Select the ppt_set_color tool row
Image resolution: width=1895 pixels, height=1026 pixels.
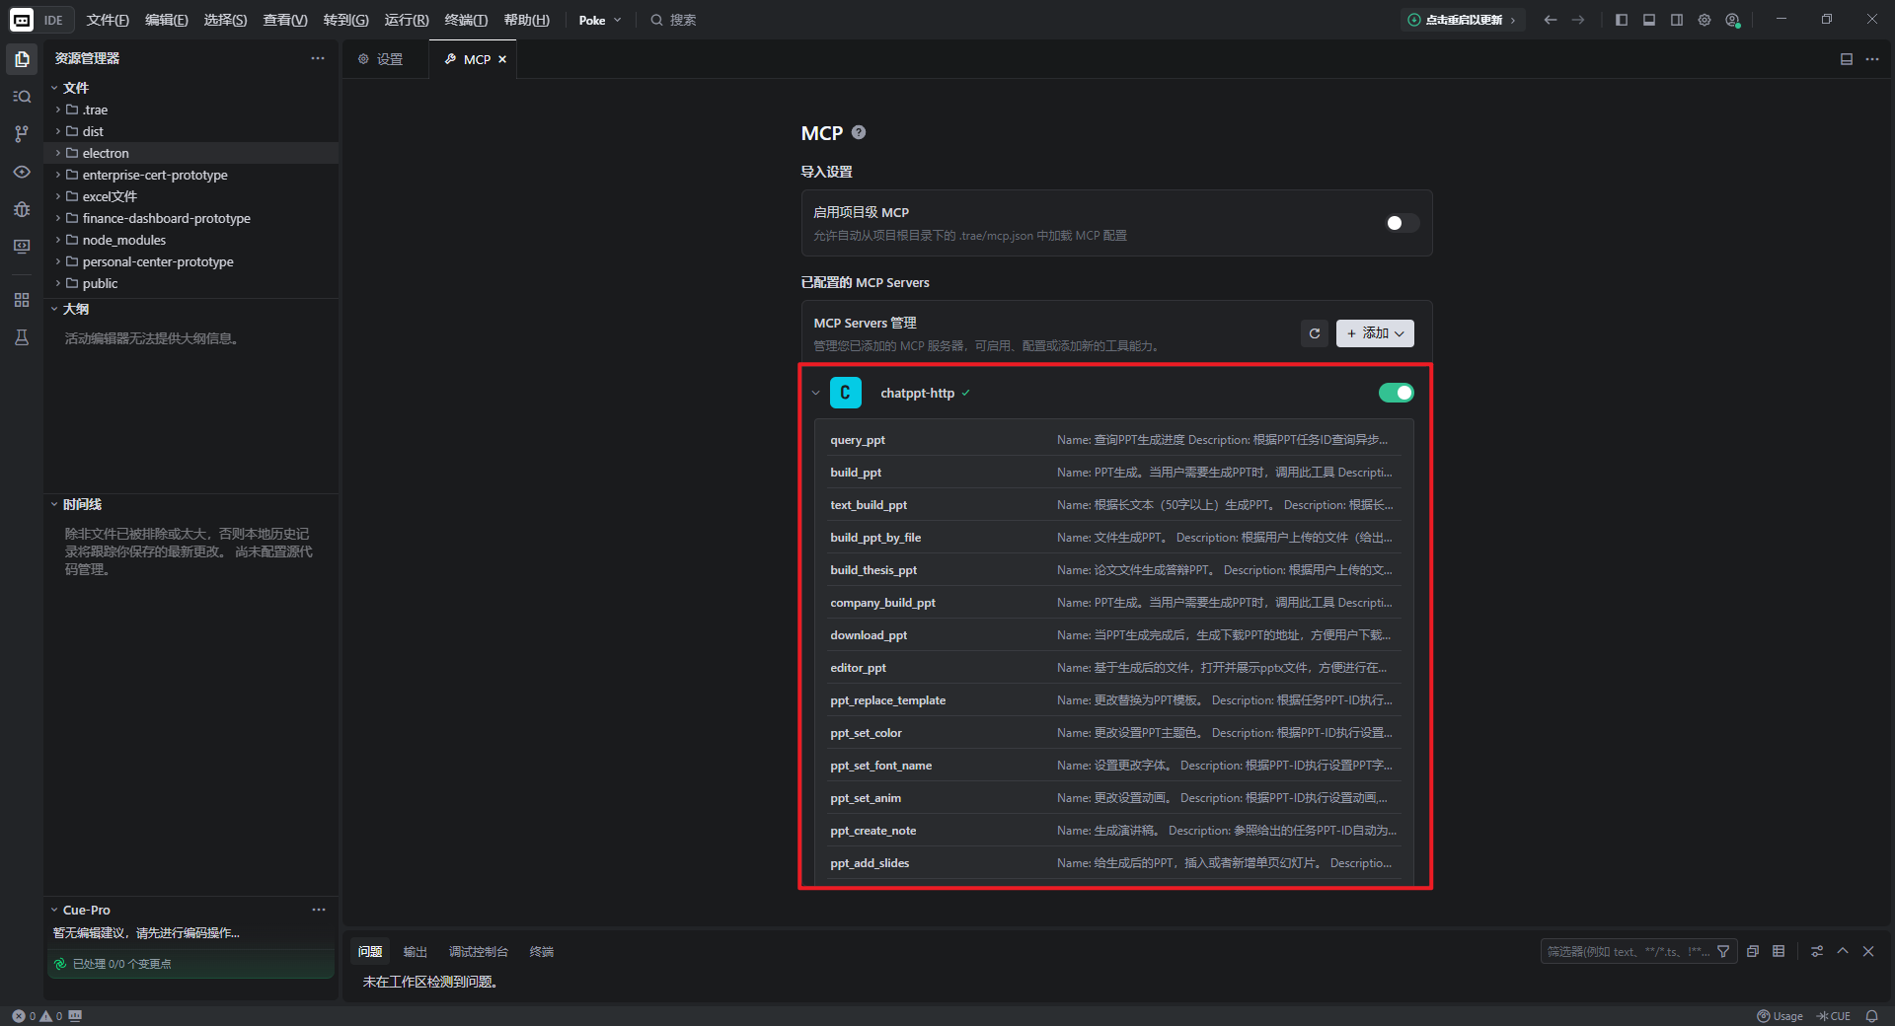pyautogui.click(x=1113, y=733)
